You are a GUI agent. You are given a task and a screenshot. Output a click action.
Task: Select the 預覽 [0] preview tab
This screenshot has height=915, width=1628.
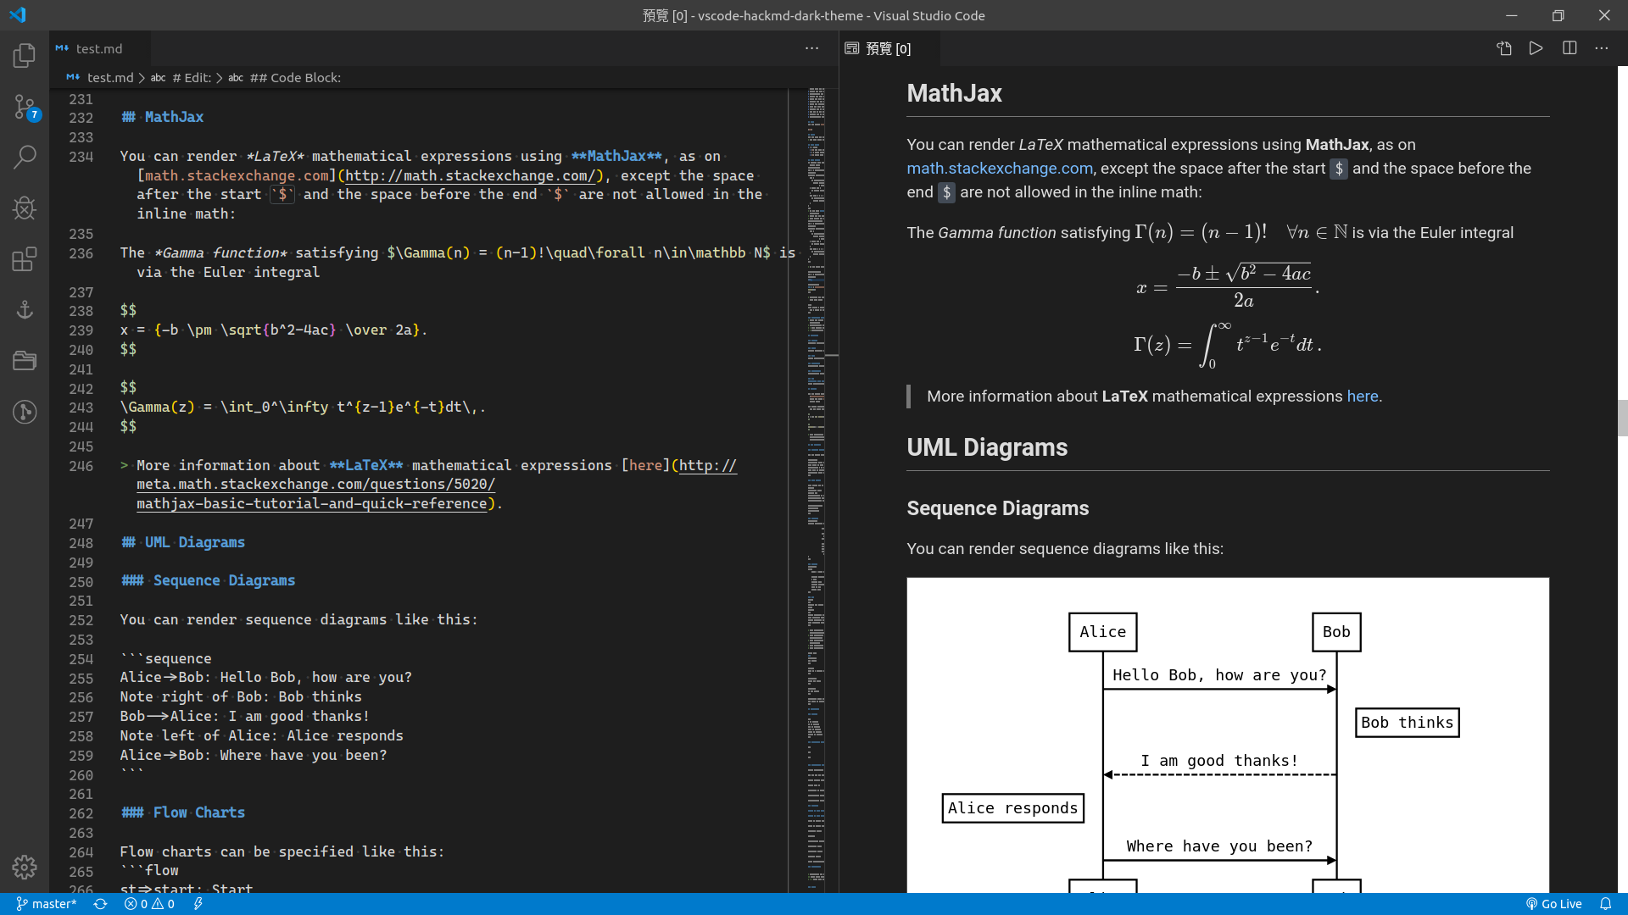888,49
